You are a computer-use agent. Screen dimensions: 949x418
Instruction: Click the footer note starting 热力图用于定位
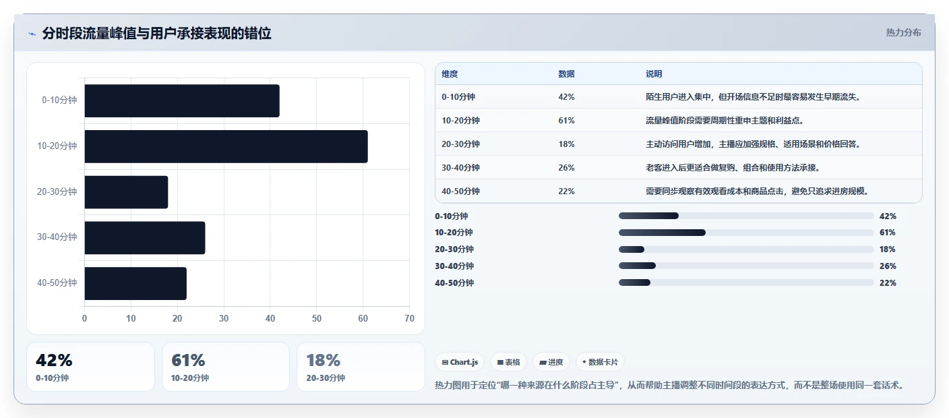[669, 386]
